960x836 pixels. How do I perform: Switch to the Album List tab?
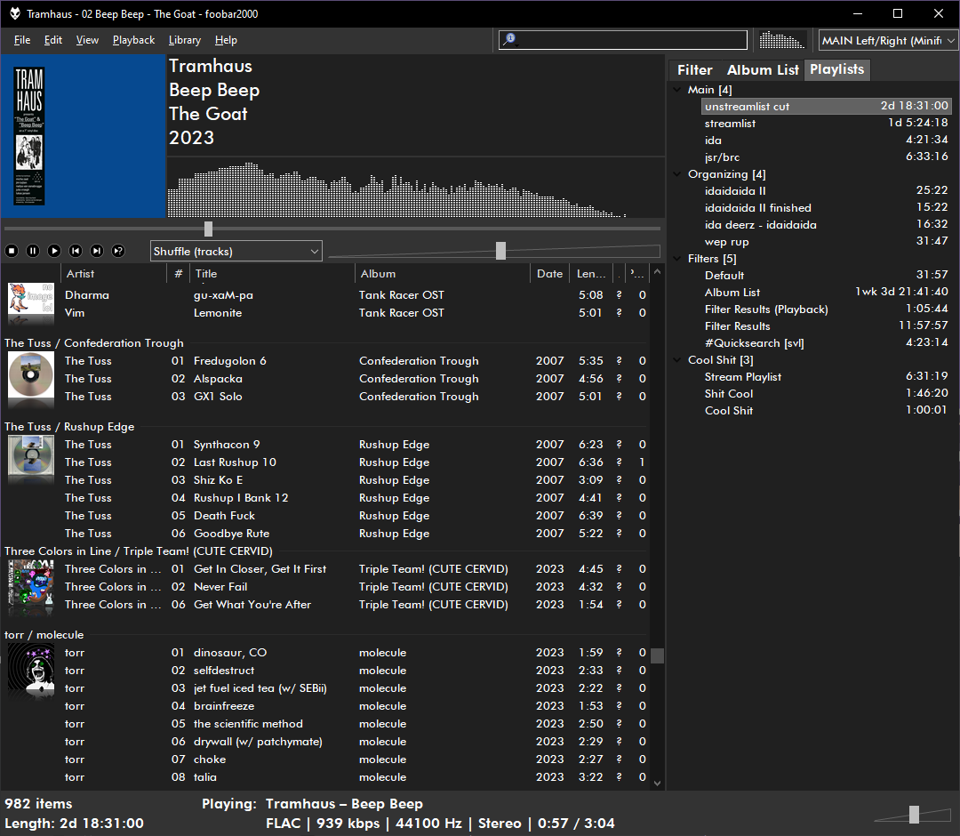(762, 68)
